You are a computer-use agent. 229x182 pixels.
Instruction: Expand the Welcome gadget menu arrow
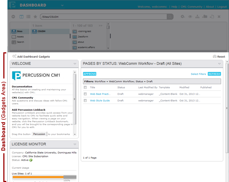[x=75, y=64]
